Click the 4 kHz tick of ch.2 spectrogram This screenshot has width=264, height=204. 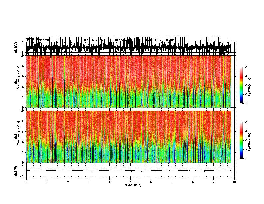pyautogui.click(x=23, y=142)
